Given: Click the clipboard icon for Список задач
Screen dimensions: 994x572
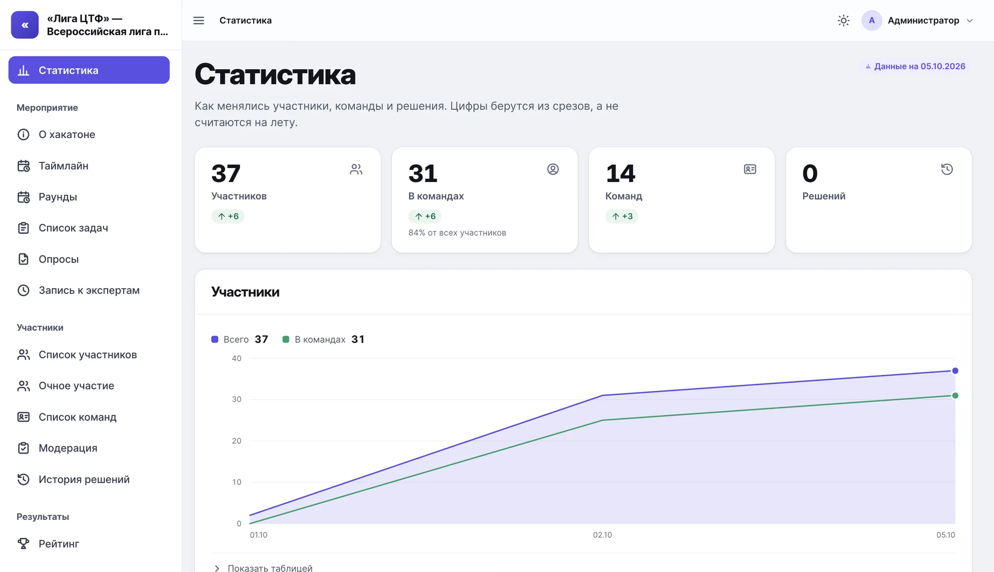Looking at the screenshot, I should click(x=23, y=228).
